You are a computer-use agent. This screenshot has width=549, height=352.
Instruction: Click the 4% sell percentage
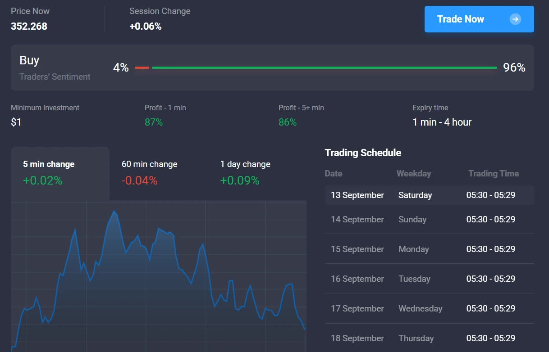(x=121, y=68)
